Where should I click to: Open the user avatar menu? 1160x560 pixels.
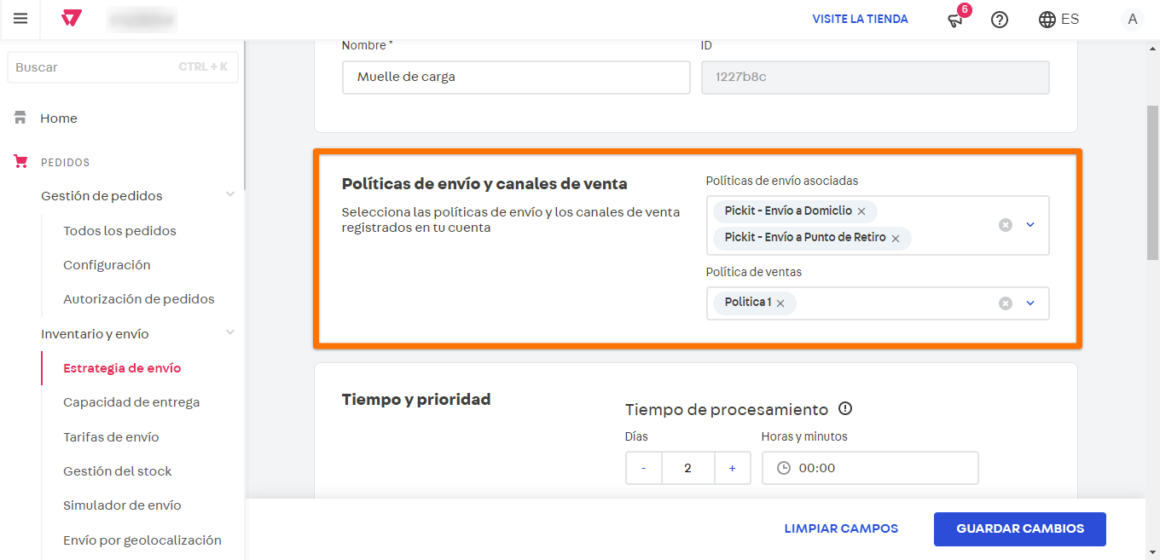(x=1132, y=19)
